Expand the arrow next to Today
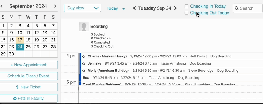Screen dimensions: 263x104 pyautogui.click(x=124, y=9)
